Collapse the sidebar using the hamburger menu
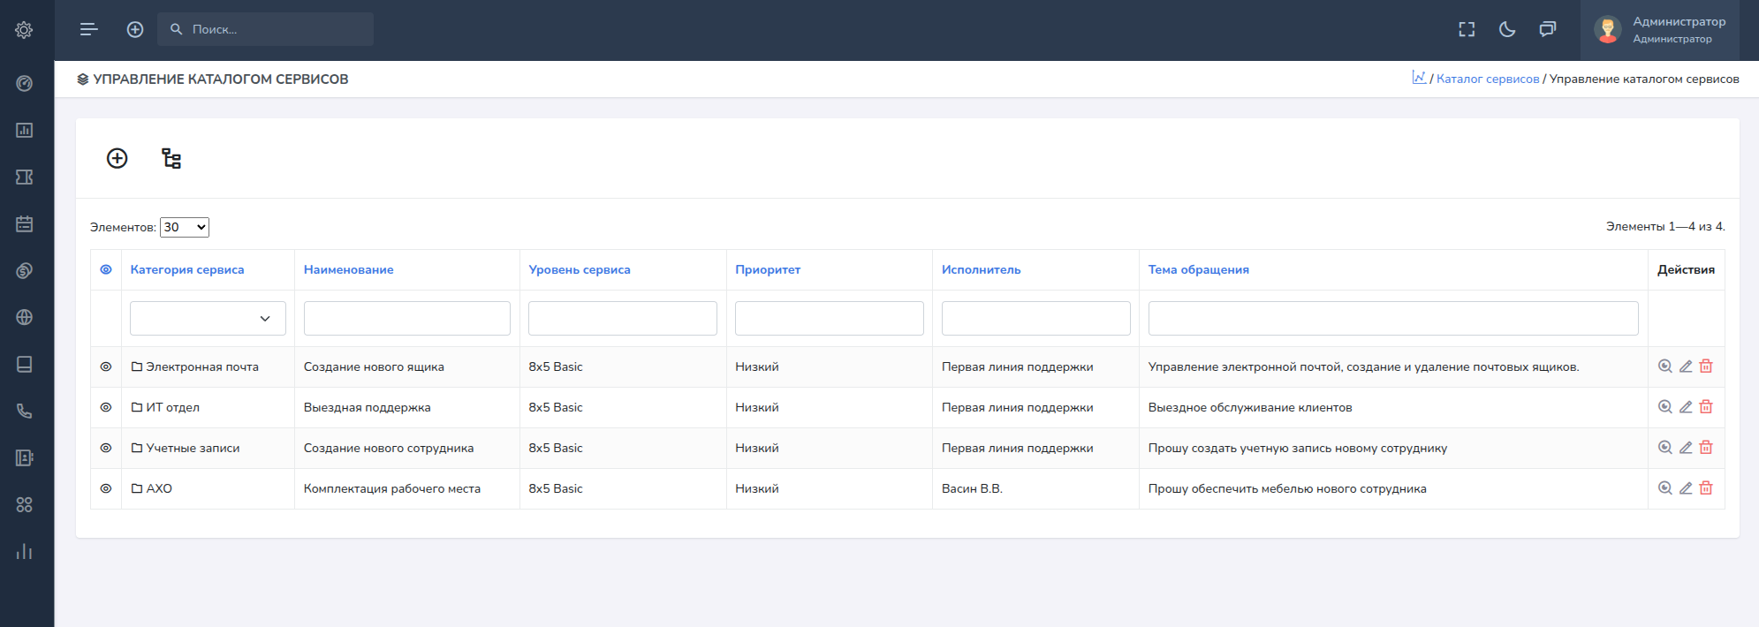The height and width of the screenshot is (627, 1759). [88, 29]
